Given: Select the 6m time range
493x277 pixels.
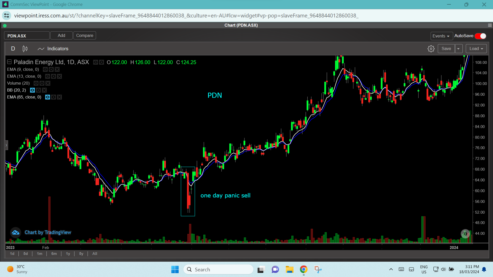Looking at the screenshot, I should click(54, 254).
